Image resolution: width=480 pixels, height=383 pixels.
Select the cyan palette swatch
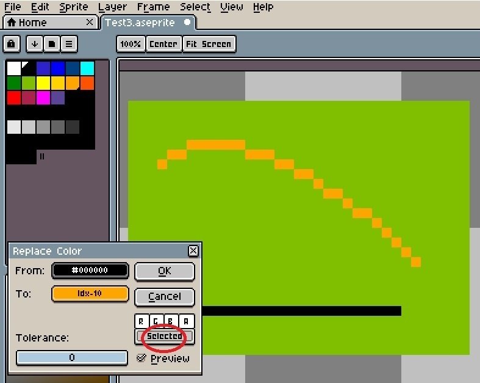point(87,68)
